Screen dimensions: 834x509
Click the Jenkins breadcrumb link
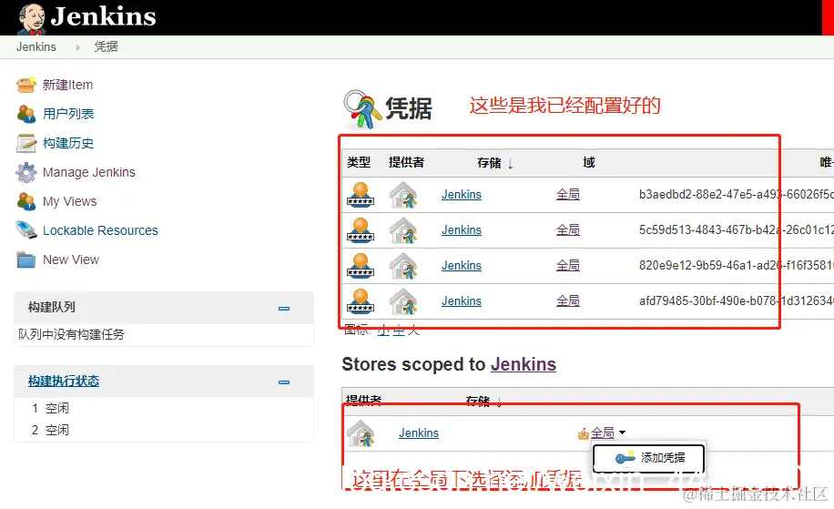[x=36, y=46]
